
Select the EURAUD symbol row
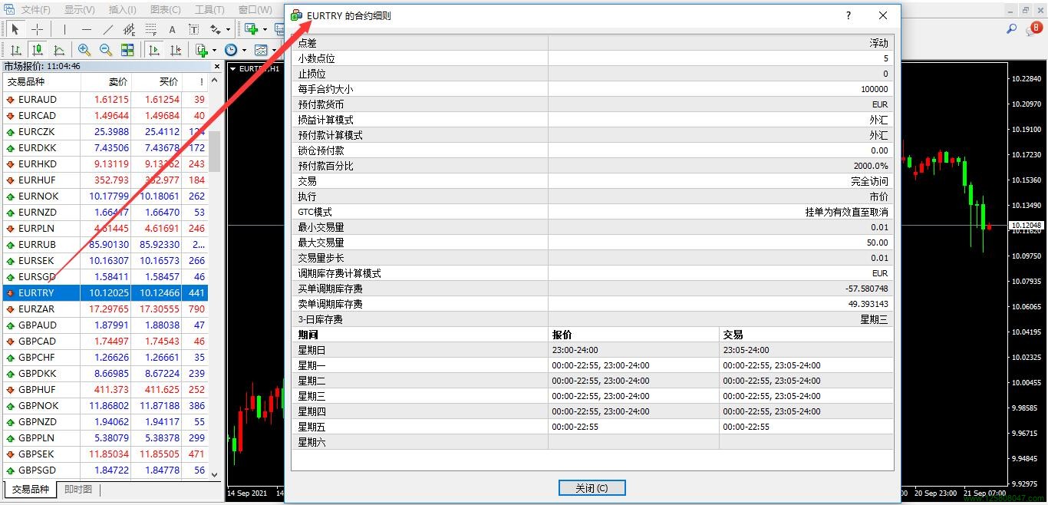(x=105, y=99)
